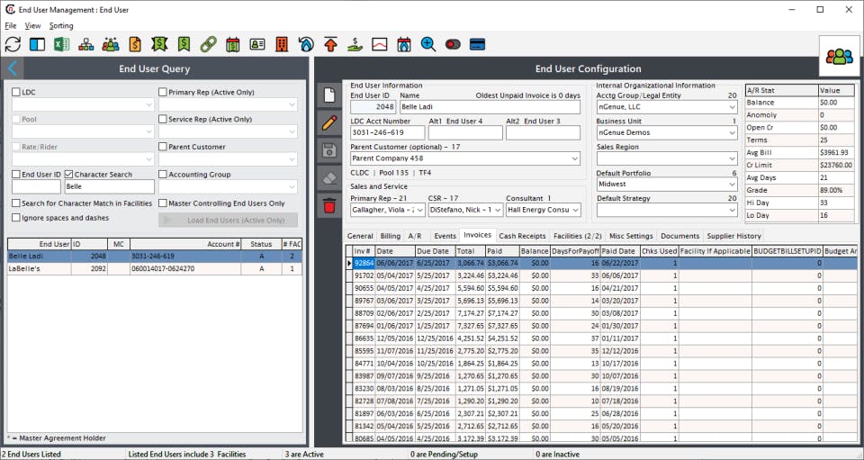Tick the End User ID checkbox
The height and width of the screenshot is (460, 864).
[x=16, y=174]
